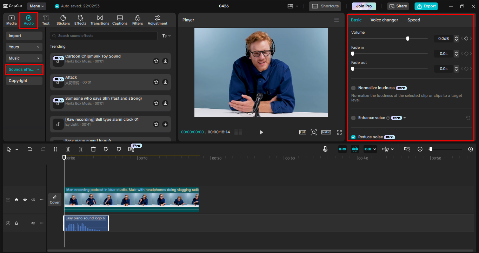The width and height of the screenshot is (479, 253).
Task: Open the Media tab
Action: pos(11,20)
